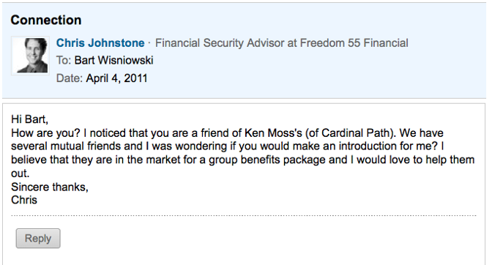Click the 'Sincere thanks,' closing line
492x265 pixels.
50,187
